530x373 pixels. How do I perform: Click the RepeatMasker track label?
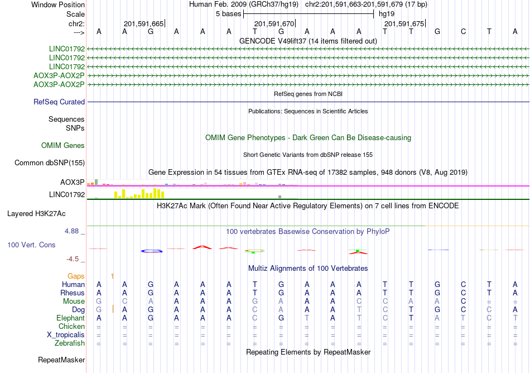pos(61,360)
